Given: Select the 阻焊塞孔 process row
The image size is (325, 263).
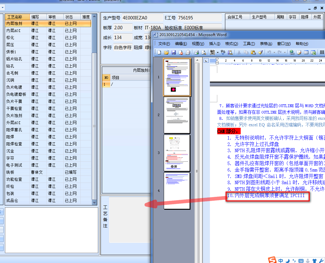Looking at the screenshot, I should click(48, 130).
